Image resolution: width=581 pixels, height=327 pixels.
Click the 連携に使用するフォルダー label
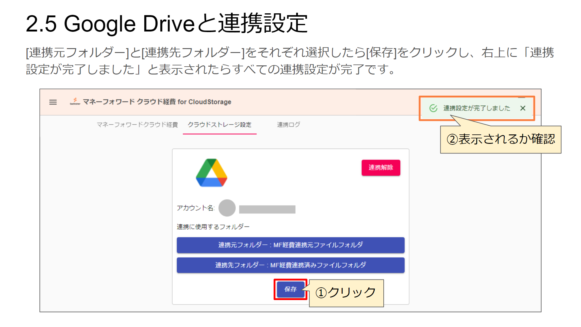213,227
